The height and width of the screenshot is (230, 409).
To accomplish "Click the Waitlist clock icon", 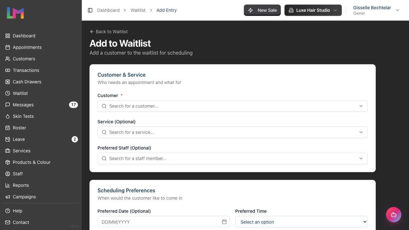I will 8,93.
